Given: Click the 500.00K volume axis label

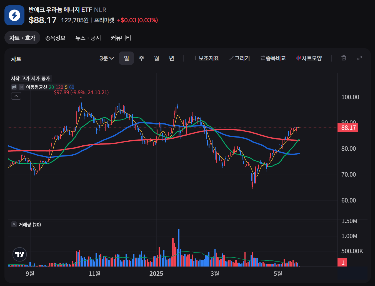Looking at the screenshot, I should tap(352, 251).
